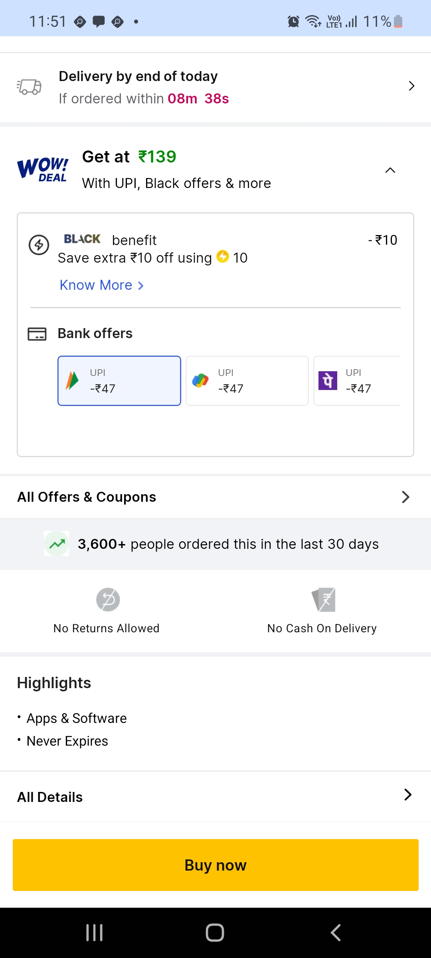Open the delivery details arrow

pos(411,86)
